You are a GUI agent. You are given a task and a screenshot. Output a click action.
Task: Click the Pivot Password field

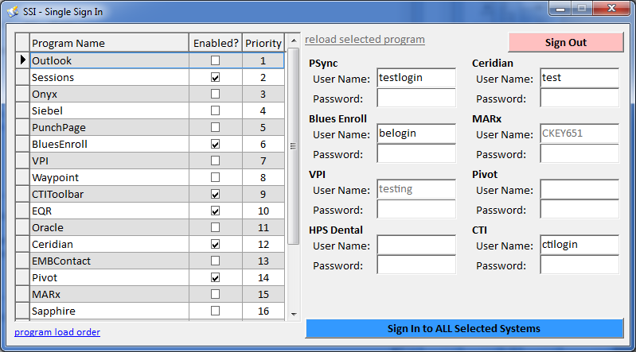coord(579,209)
